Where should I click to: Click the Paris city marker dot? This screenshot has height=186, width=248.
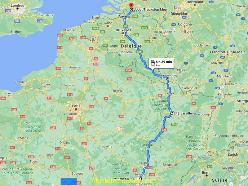tap(76, 109)
